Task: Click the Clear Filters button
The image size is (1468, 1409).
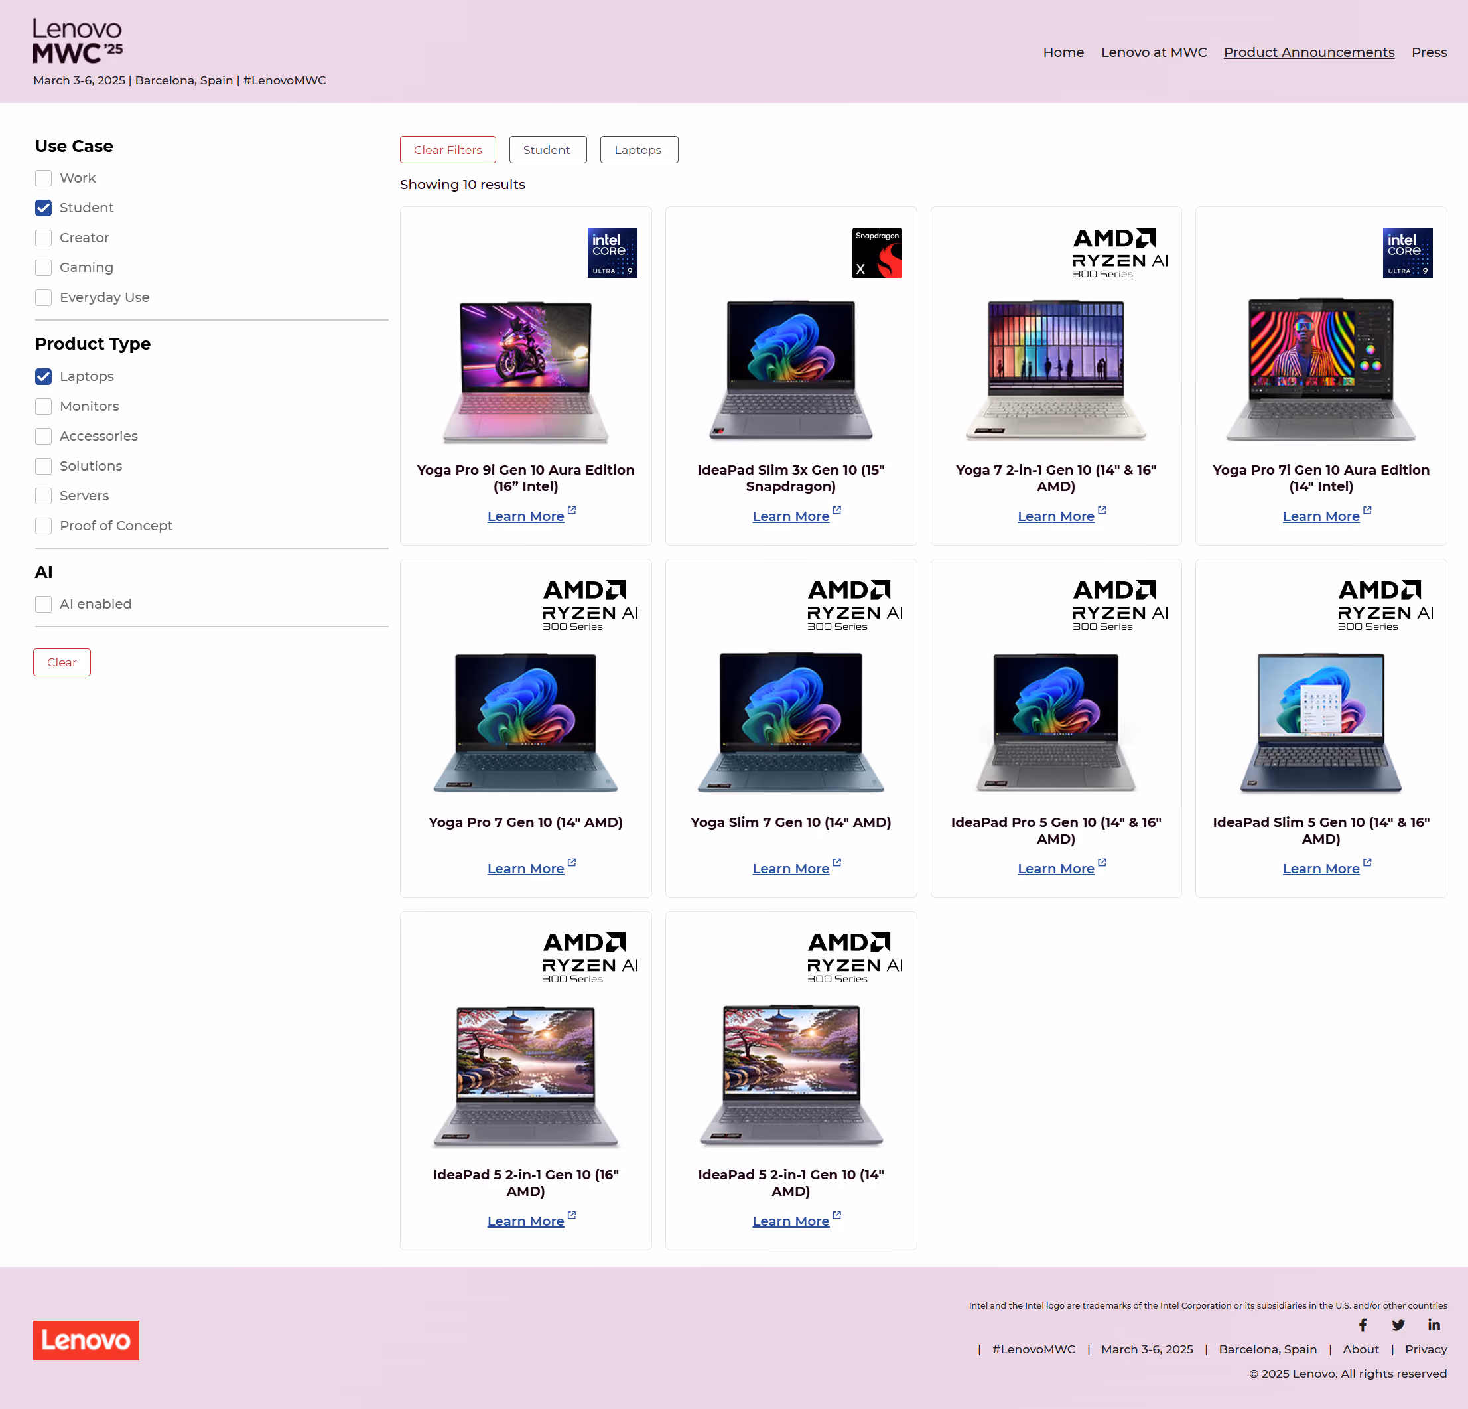Action: [x=448, y=150]
